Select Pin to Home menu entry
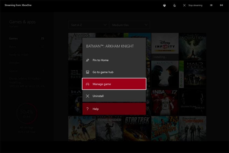This screenshot has width=229, height=153. pyautogui.click(x=114, y=60)
